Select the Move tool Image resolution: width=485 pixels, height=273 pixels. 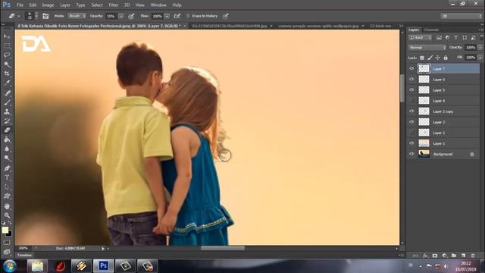[x=7, y=36]
